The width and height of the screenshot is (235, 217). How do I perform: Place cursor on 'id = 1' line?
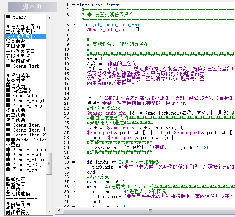coord(95,59)
